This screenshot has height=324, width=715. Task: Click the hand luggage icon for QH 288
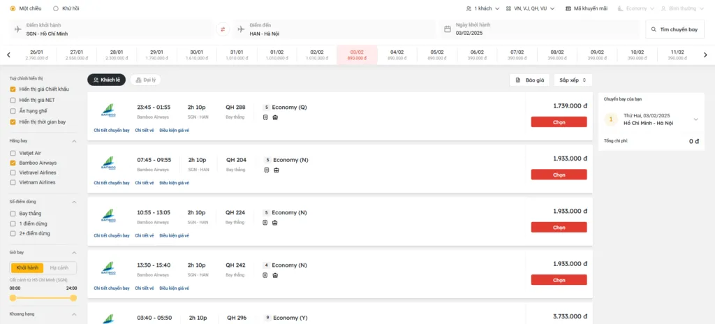click(x=265, y=117)
